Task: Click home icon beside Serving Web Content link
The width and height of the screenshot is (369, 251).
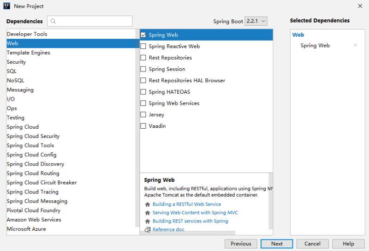Action: [148, 213]
